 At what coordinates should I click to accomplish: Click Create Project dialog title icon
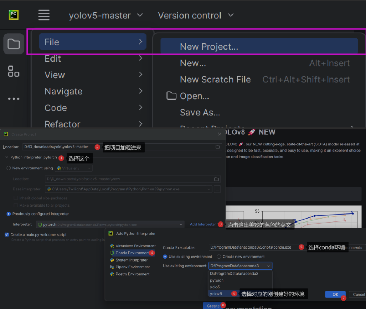click(6, 134)
